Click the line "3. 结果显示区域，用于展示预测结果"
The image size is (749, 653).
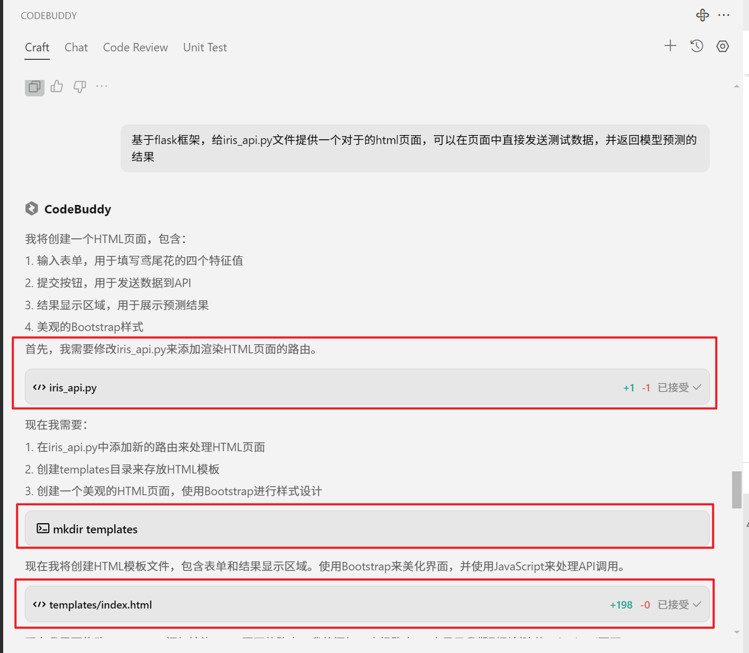117,305
